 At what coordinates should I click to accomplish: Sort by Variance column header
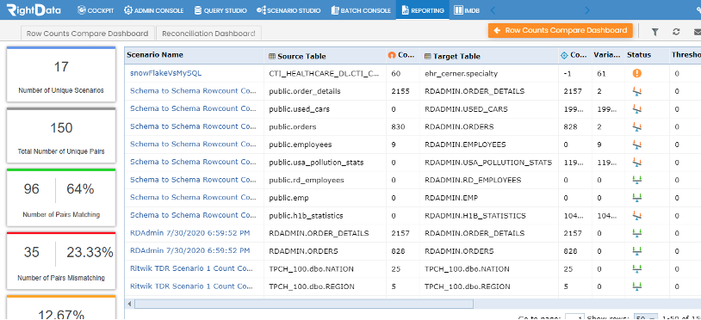[607, 55]
